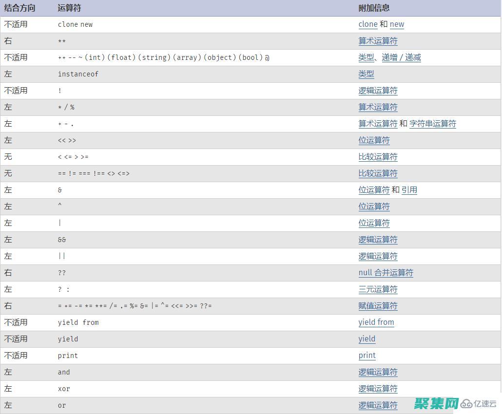Open the null 合并运算符 link

coord(386,273)
